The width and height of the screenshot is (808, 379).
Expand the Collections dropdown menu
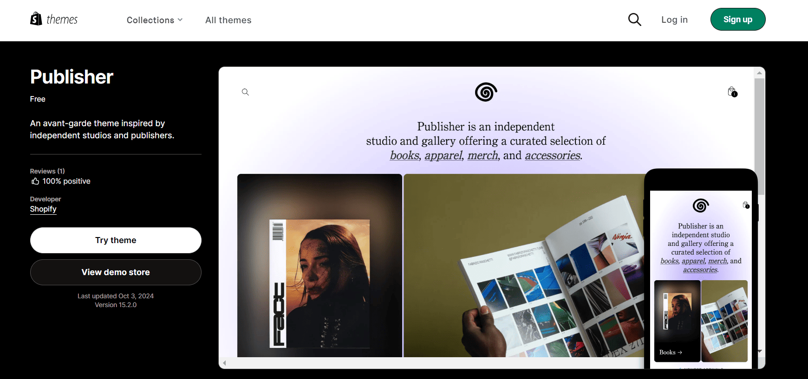(x=154, y=20)
